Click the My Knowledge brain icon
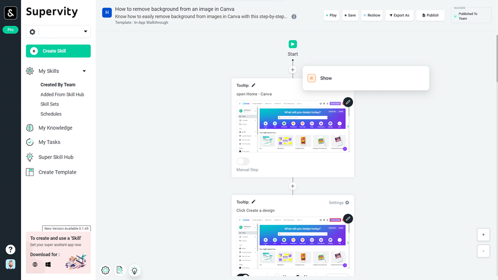 click(30, 128)
